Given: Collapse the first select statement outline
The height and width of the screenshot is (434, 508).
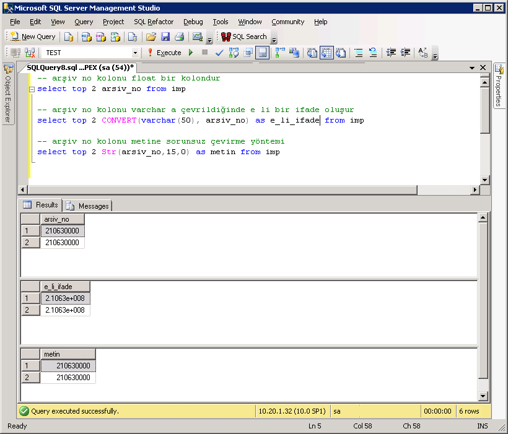Looking at the screenshot, I should click(x=32, y=89).
